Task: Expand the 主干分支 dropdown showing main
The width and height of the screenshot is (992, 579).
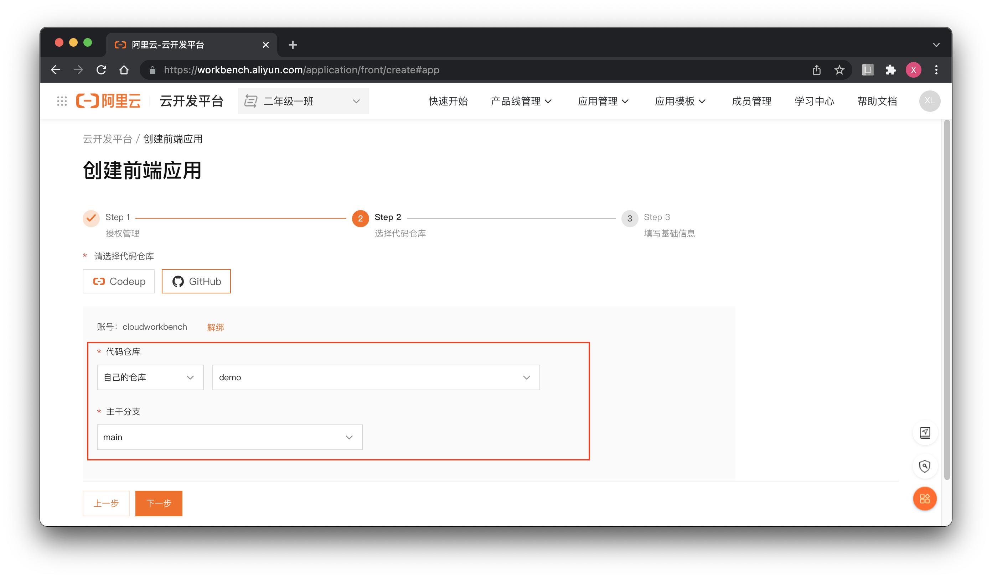Action: pos(229,437)
